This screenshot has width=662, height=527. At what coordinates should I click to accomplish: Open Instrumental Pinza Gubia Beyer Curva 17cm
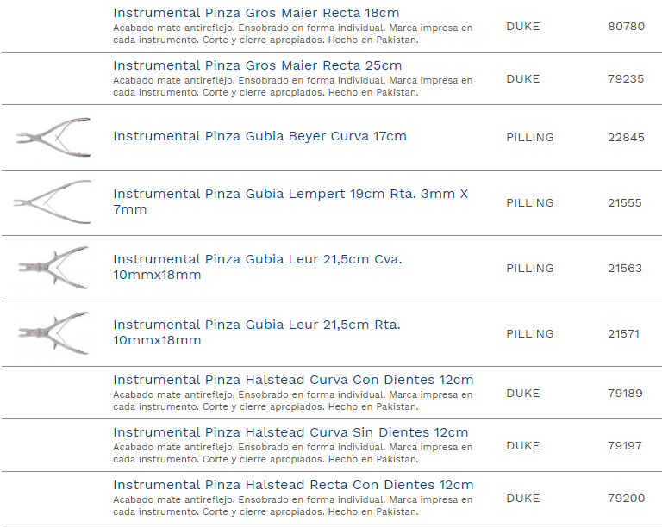pyautogui.click(x=259, y=136)
